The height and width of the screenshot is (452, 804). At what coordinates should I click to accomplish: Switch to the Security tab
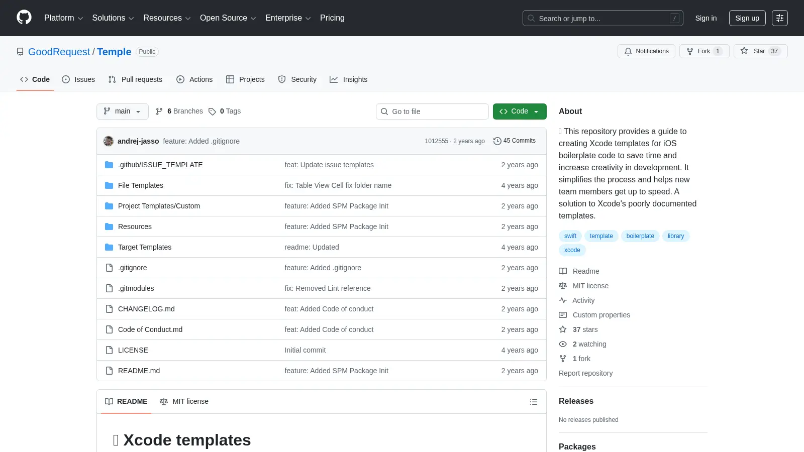tap(297, 79)
